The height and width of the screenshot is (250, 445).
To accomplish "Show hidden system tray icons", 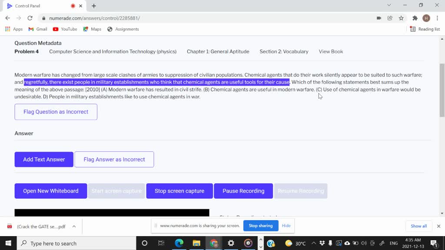I will 313,243.
